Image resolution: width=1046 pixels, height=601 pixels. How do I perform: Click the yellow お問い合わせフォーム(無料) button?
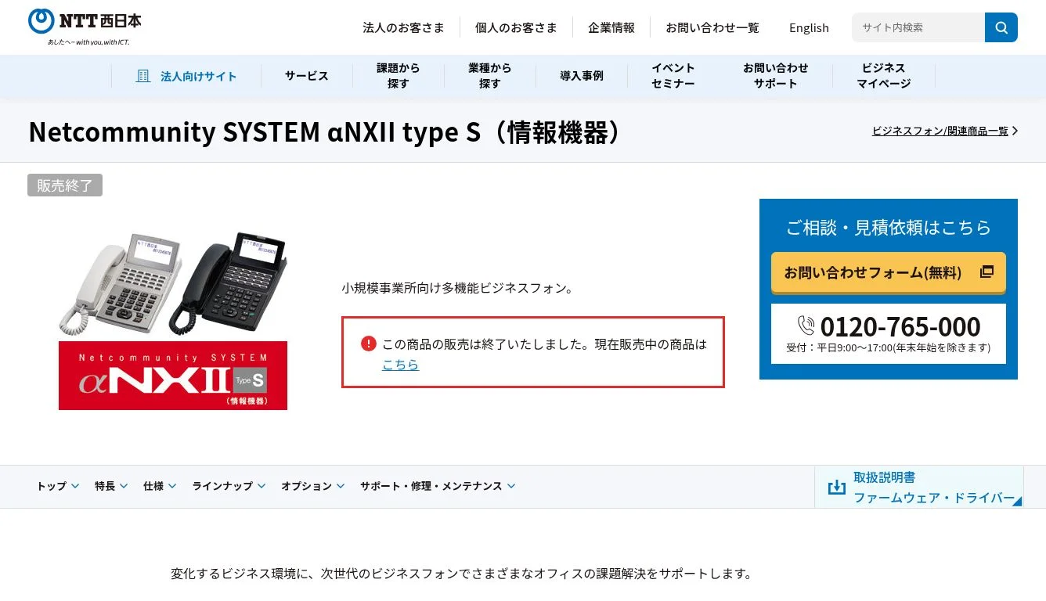tap(889, 272)
